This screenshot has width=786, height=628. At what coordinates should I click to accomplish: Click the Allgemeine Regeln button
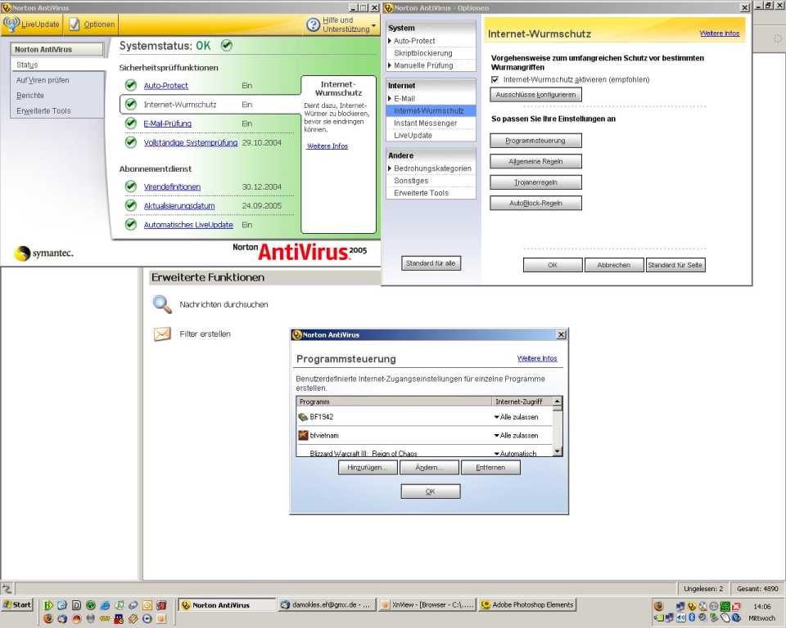535,161
